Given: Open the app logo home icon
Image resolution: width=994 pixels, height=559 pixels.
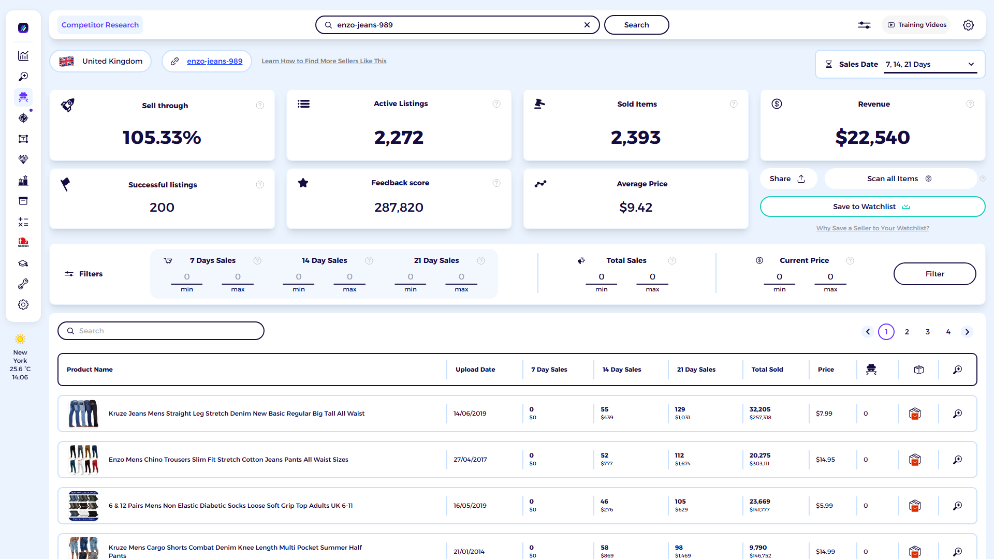Looking at the screenshot, I should tap(23, 28).
